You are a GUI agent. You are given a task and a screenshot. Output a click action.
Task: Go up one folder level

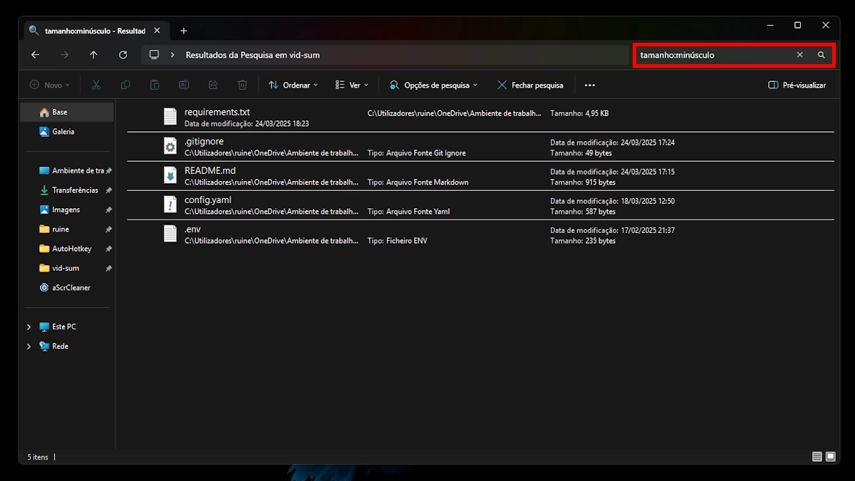click(93, 55)
